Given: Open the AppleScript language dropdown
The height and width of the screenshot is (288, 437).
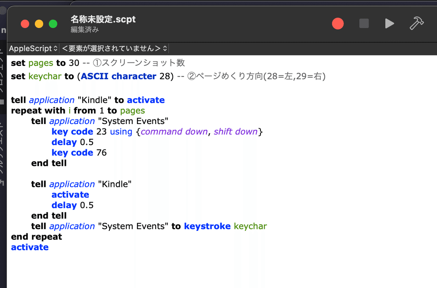Looking at the screenshot, I should pos(33,48).
